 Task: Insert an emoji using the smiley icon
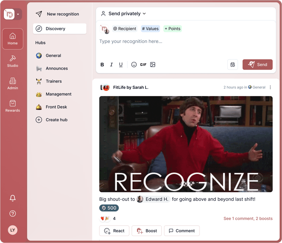pos(134,64)
